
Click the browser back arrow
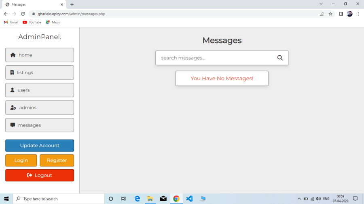click(x=6, y=14)
